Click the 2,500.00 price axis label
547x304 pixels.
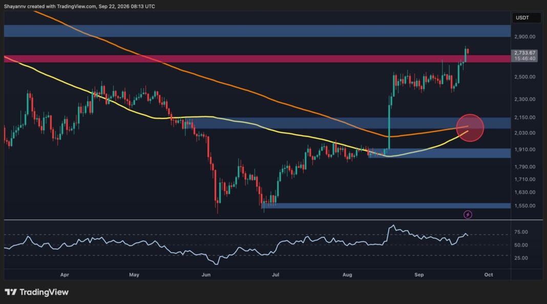[x=524, y=77]
